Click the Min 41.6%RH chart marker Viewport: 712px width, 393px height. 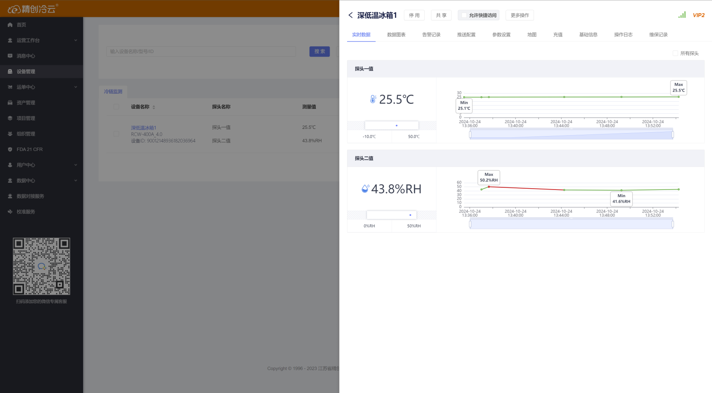[x=621, y=198]
